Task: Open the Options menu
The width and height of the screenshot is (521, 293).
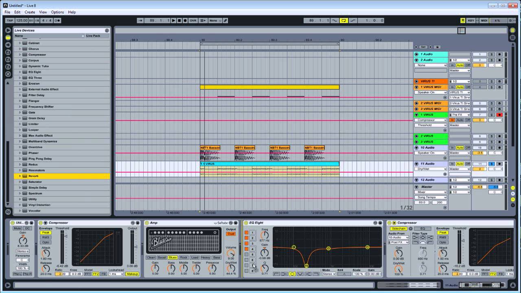Action: click(57, 12)
